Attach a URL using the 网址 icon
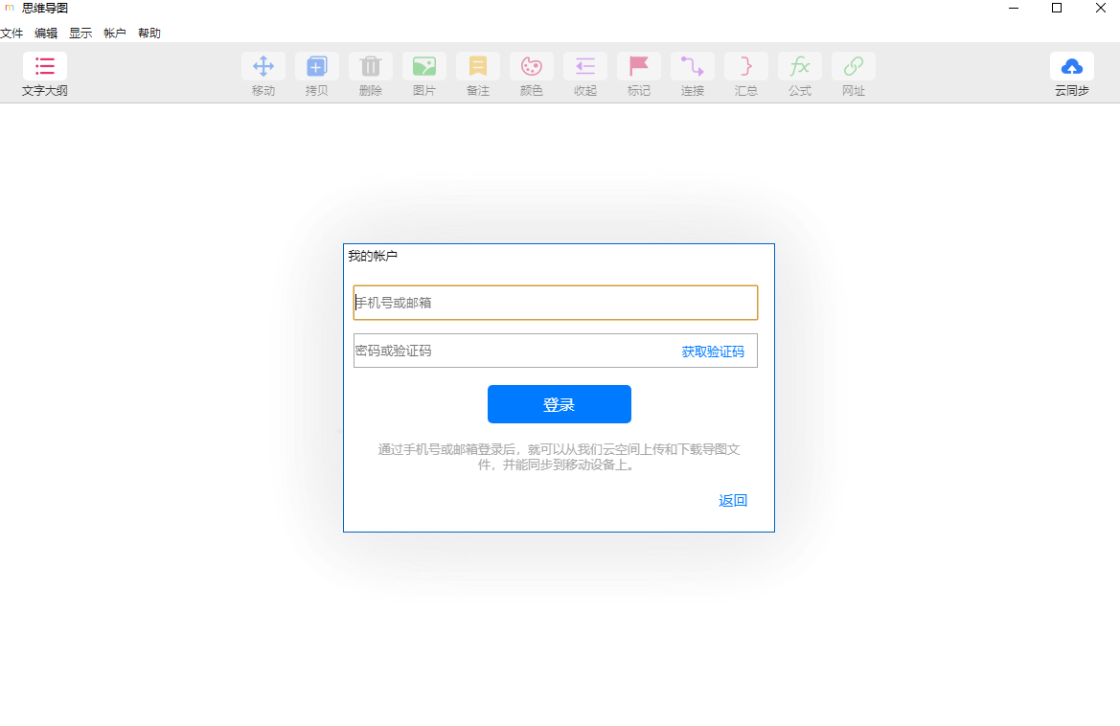 853,67
